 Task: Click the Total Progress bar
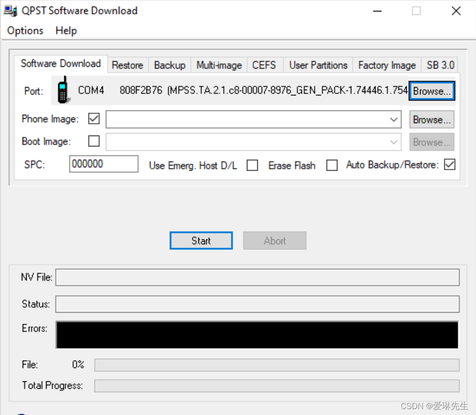[277, 386]
